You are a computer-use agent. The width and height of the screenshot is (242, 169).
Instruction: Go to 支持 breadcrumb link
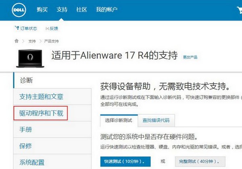coord(32,41)
